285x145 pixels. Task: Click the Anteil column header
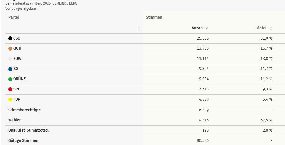tap(262, 28)
